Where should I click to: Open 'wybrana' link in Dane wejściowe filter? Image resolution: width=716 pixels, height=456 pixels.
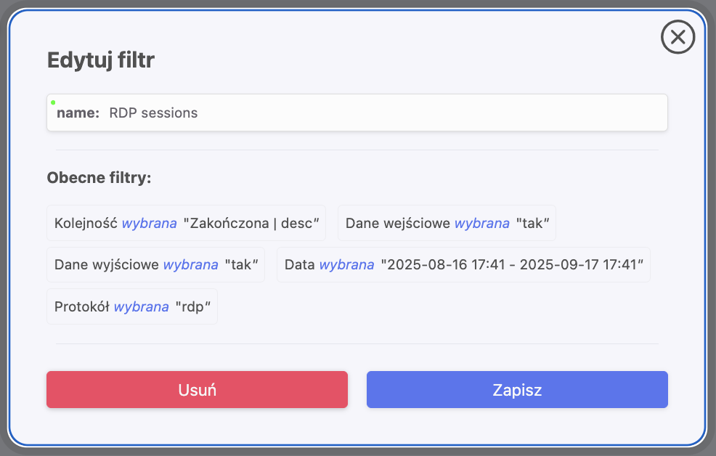click(x=481, y=223)
